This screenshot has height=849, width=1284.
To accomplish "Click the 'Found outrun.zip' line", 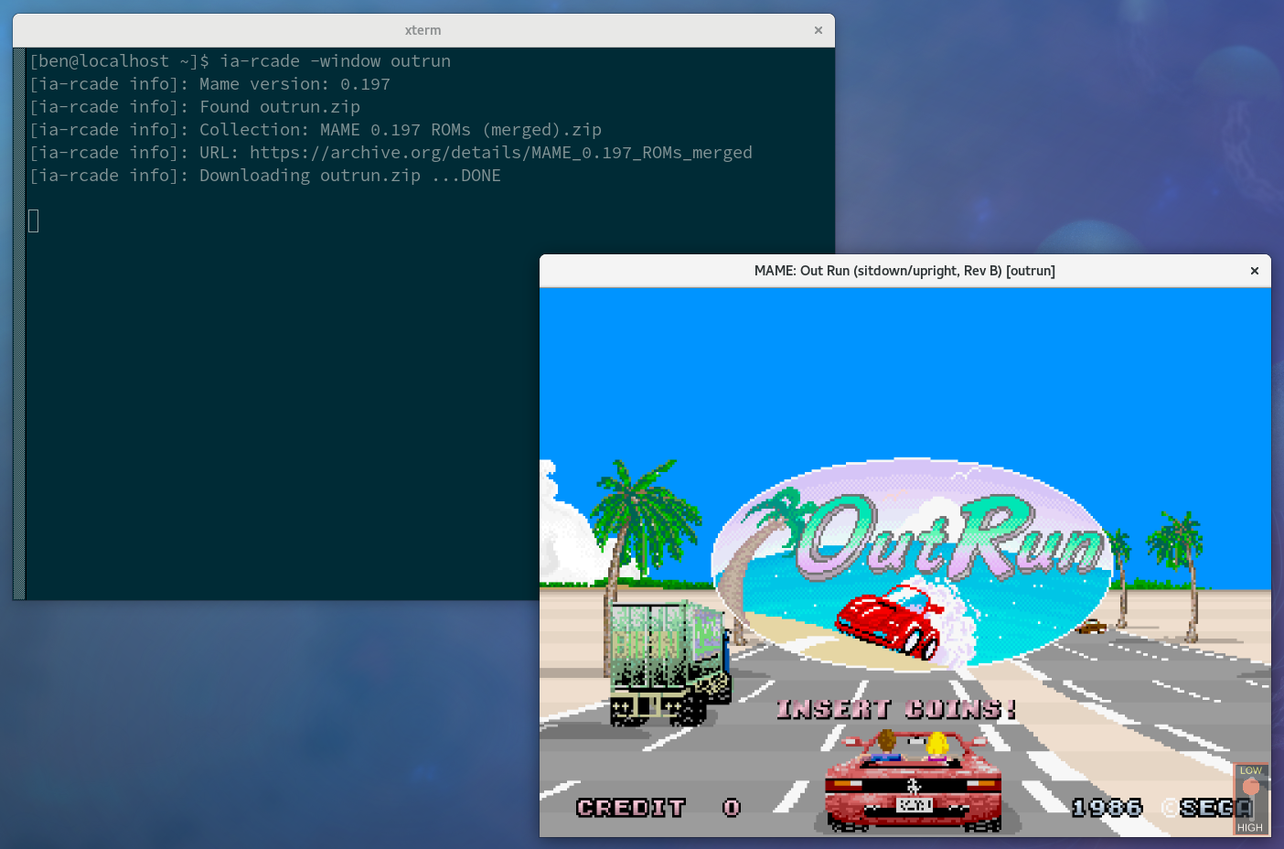I will [280, 107].
